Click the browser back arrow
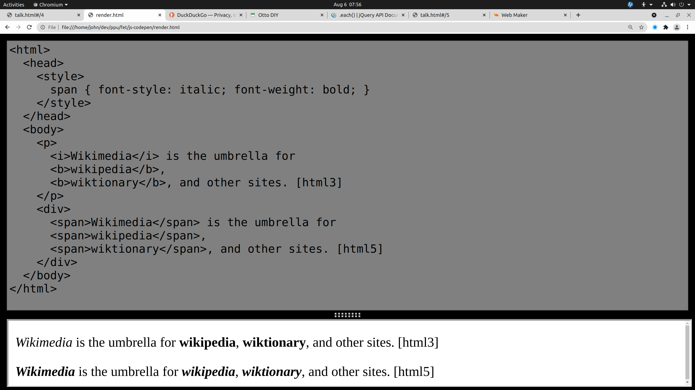 point(7,27)
